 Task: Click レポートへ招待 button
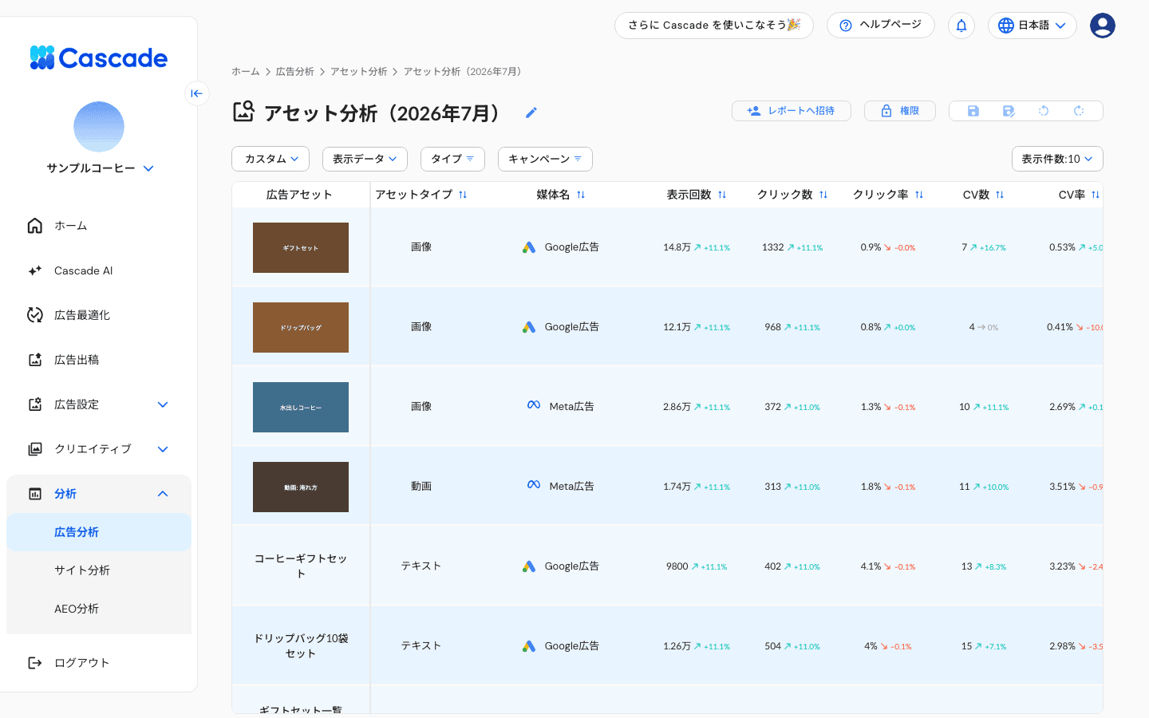coord(792,111)
